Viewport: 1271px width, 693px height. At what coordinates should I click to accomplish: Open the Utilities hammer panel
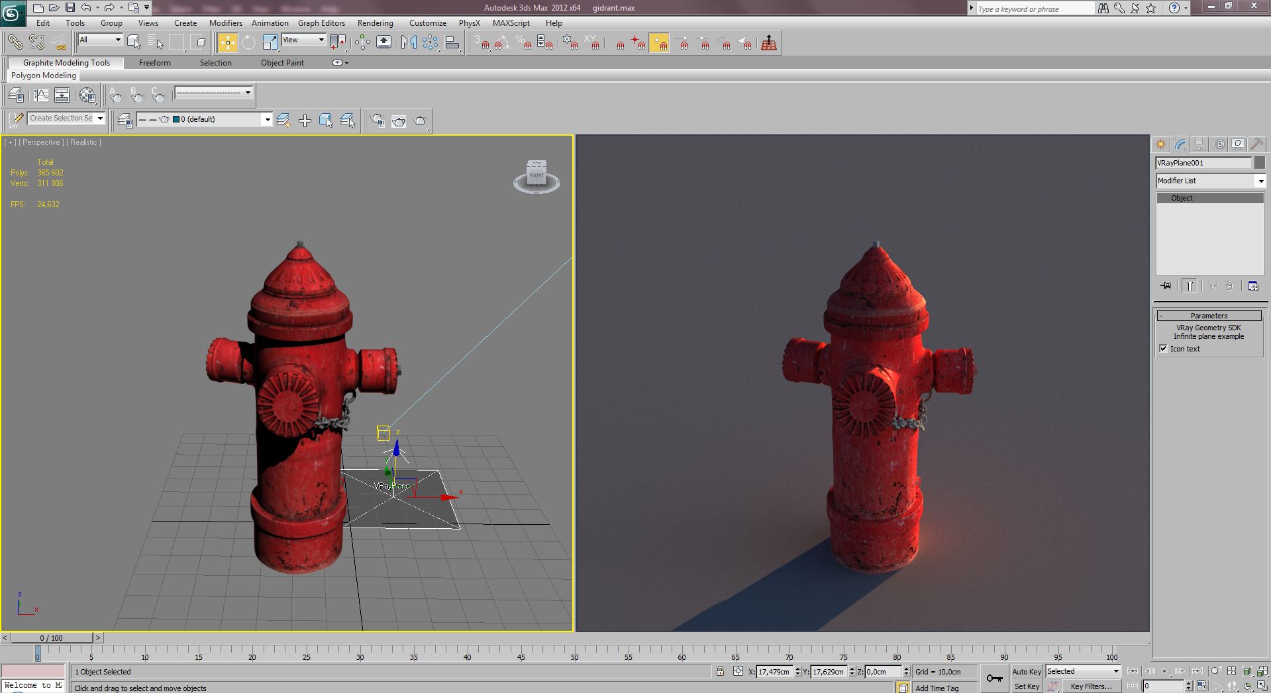click(x=1256, y=144)
